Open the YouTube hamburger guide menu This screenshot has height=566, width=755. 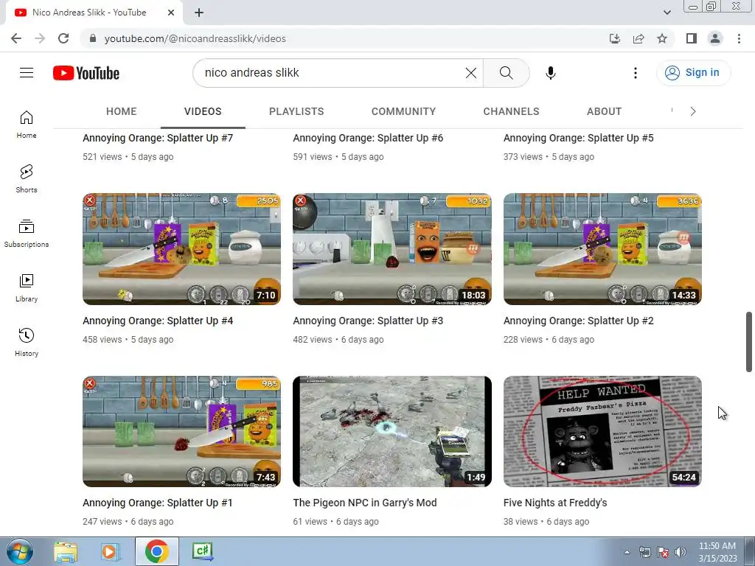[x=27, y=73]
